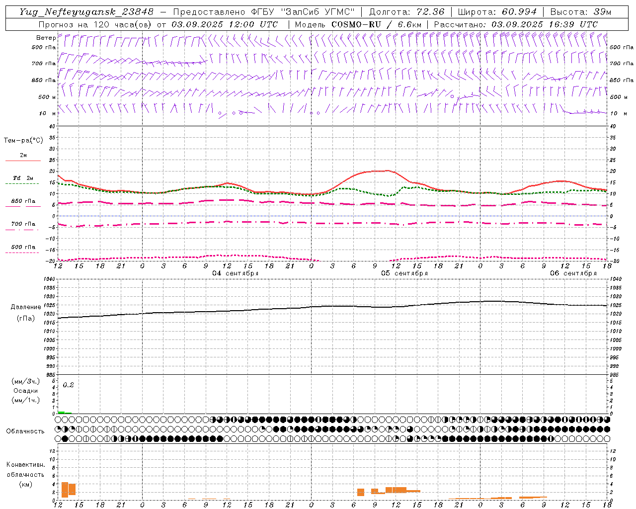The image size is (636, 509).
Task: Click the '0.2' precipitation value
Action: (x=69, y=385)
